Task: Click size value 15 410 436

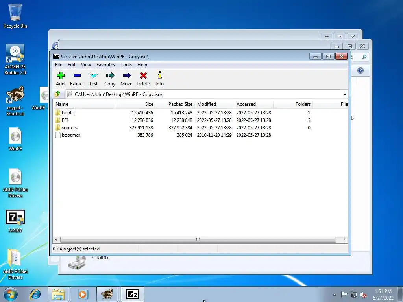Action: point(142,113)
